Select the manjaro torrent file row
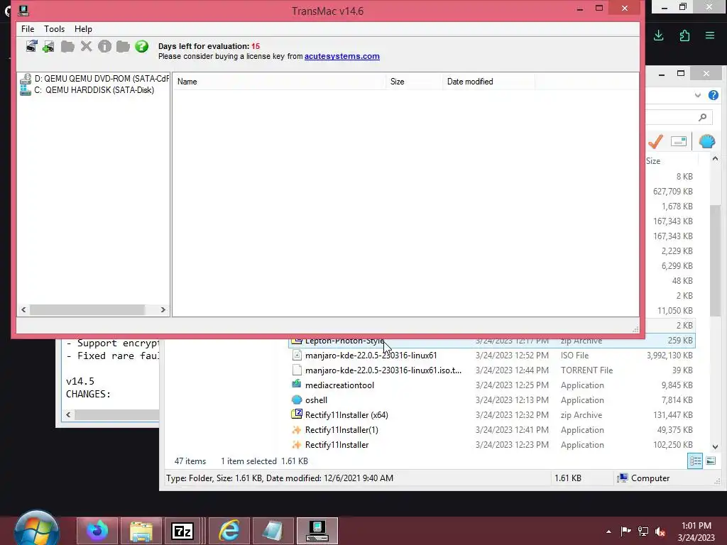Image resolution: width=727 pixels, height=545 pixels. pos(492,370)
